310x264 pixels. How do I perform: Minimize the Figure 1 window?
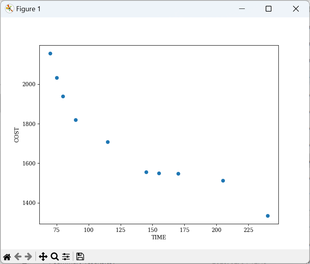pos(242,9)
